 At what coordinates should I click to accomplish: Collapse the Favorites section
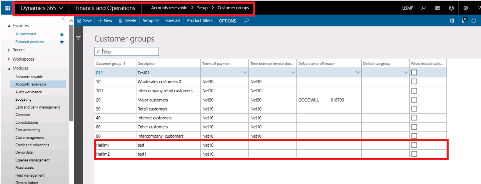tap(9, 26)
